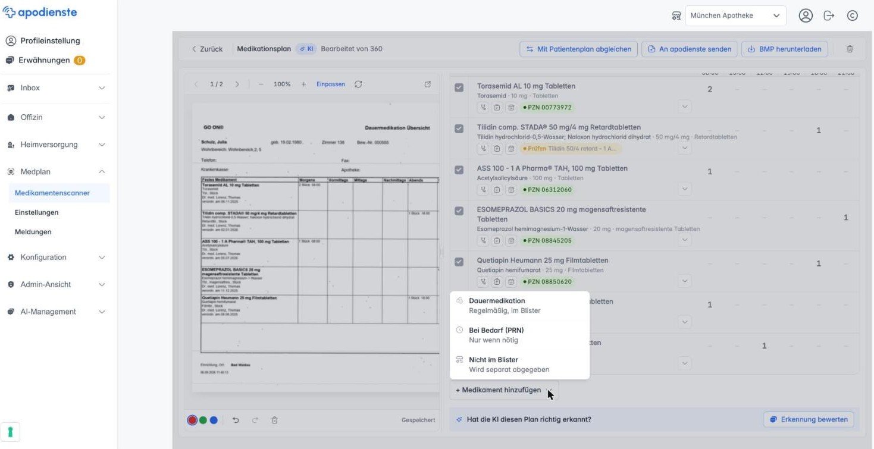Expand the Torasemid AL row chevron
Screen dimensions: 874x449
[685, 107]
